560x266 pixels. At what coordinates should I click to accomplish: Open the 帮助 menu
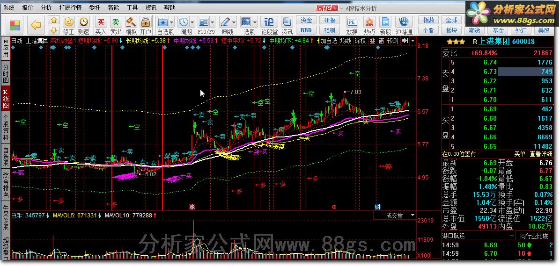[x=169, y=8]
